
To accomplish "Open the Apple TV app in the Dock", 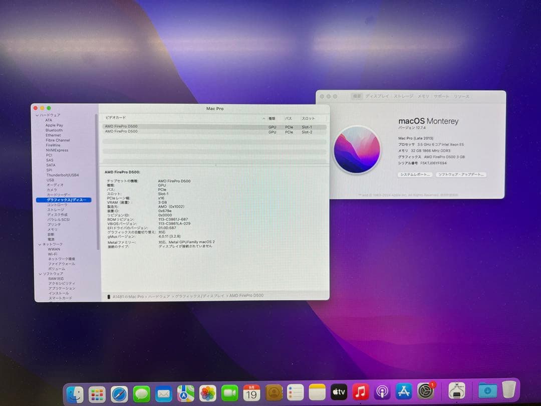I will click(338, 392).
